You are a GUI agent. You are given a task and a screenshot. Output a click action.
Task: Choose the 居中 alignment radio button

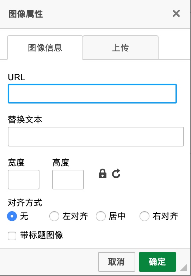[101, 216]
